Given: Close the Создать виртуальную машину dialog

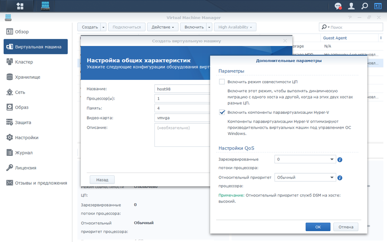Looking at the screenshot, I should coord(285,41).
